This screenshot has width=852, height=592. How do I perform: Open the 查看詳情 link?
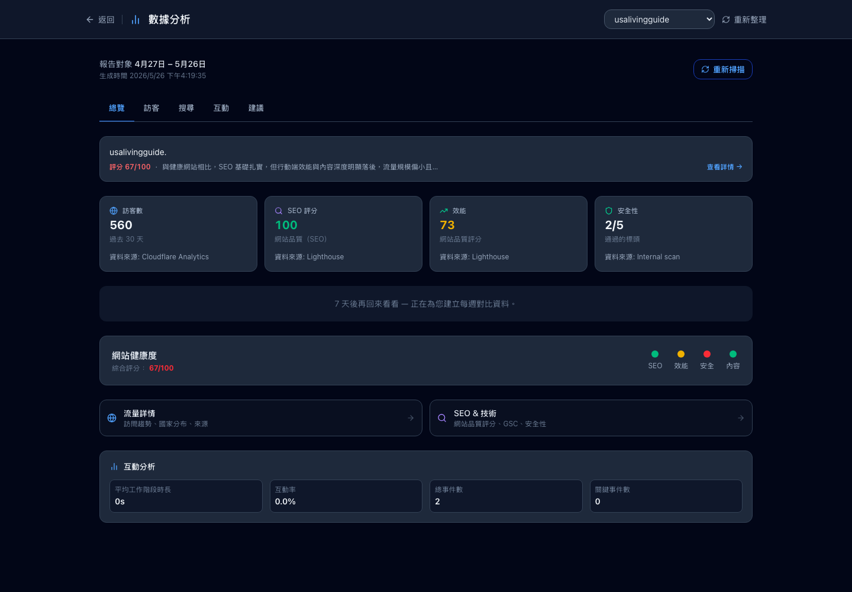[x=725, y=167]
